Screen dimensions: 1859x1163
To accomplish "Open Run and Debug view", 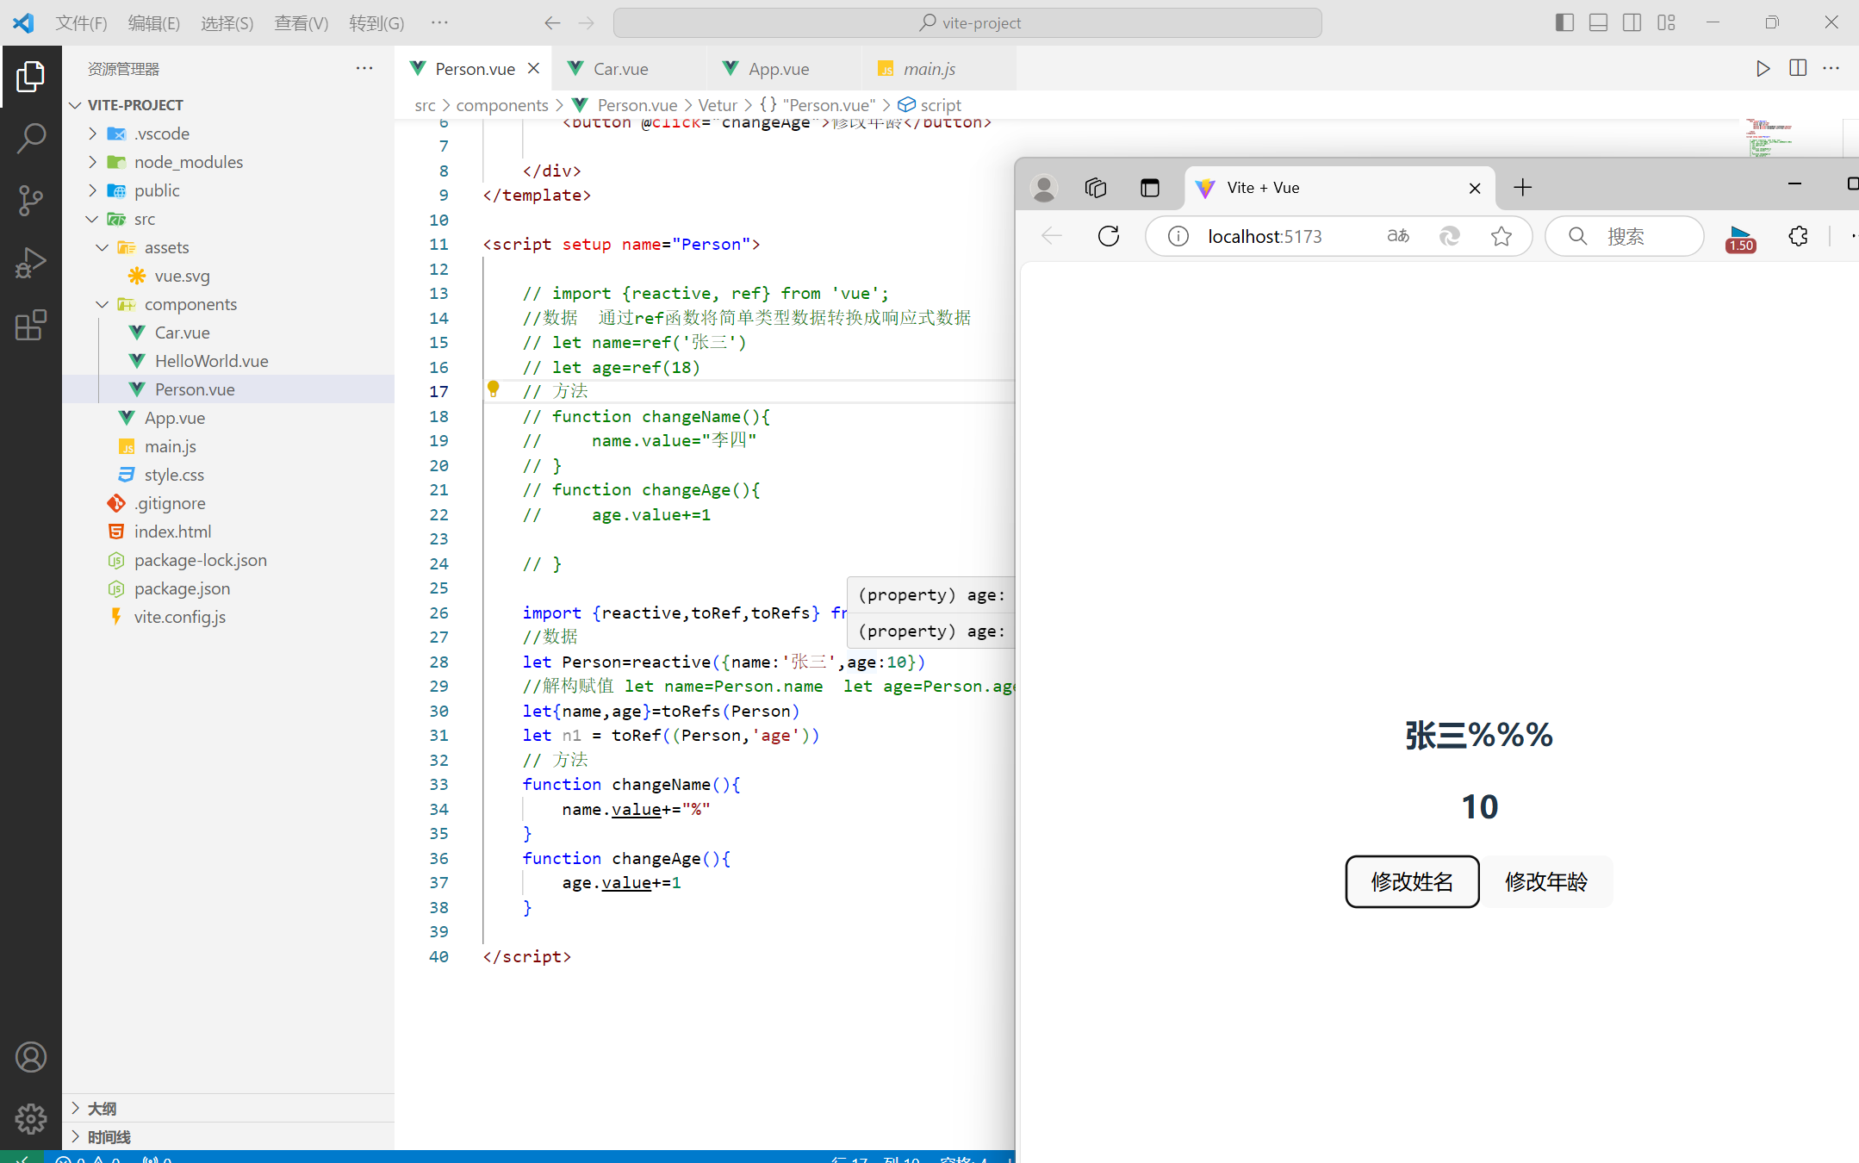I will (x=31, y=263).
